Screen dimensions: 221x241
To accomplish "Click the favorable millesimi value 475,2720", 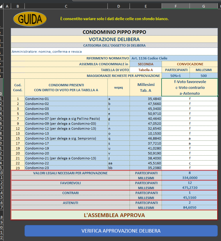I will click(190, 188).
